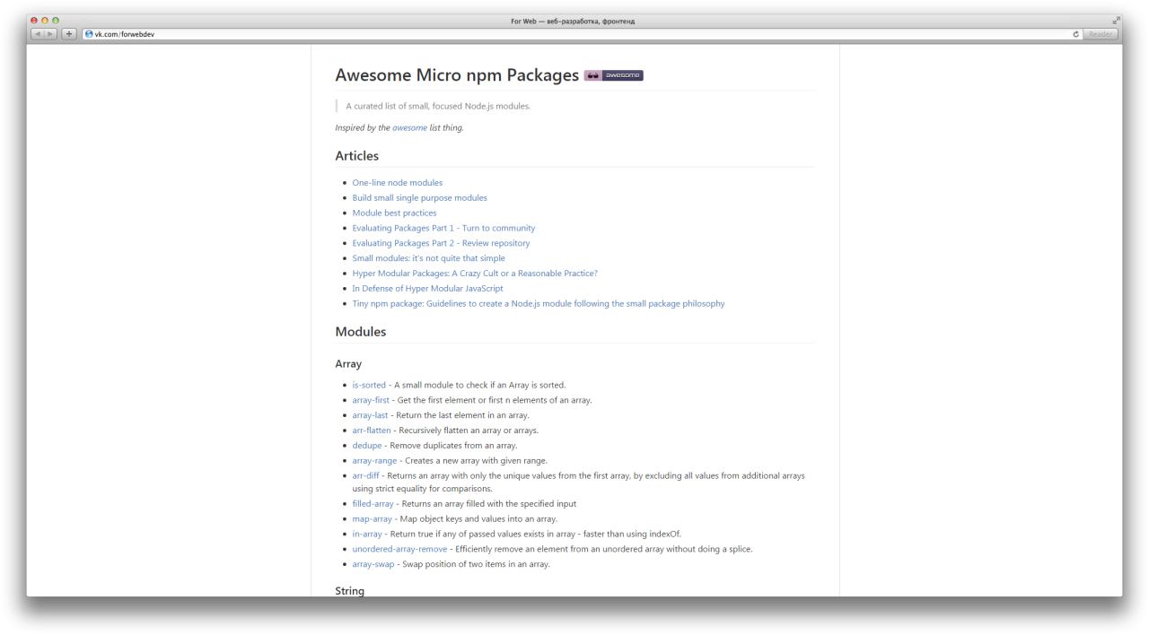
Task: Enter full screen using the corner arrows icon
Action: click(x=1117, y=21)
